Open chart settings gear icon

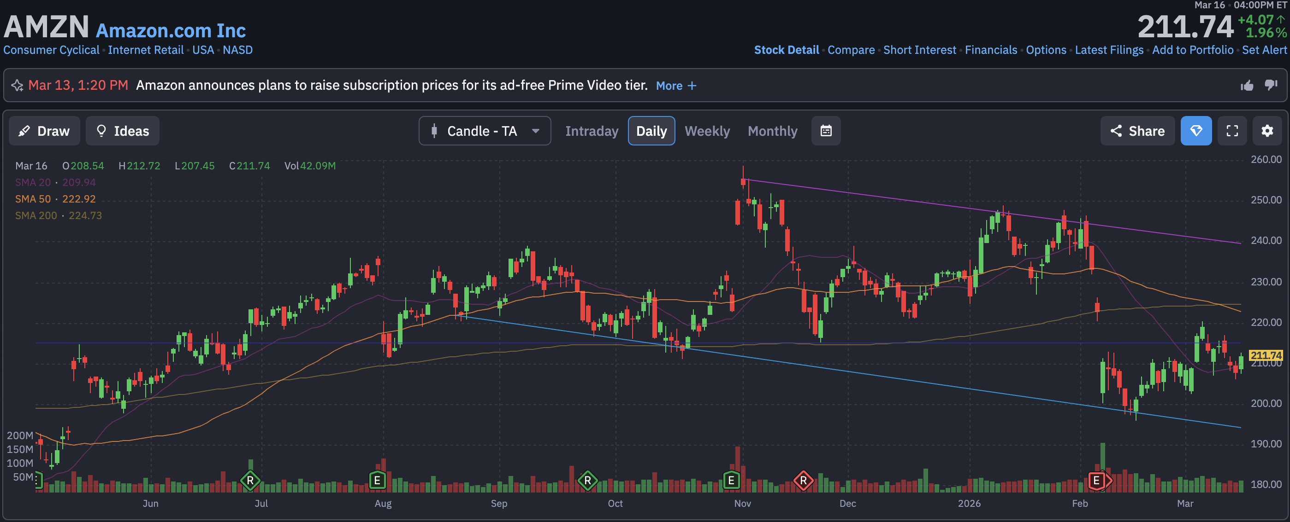coord(1266,131)
